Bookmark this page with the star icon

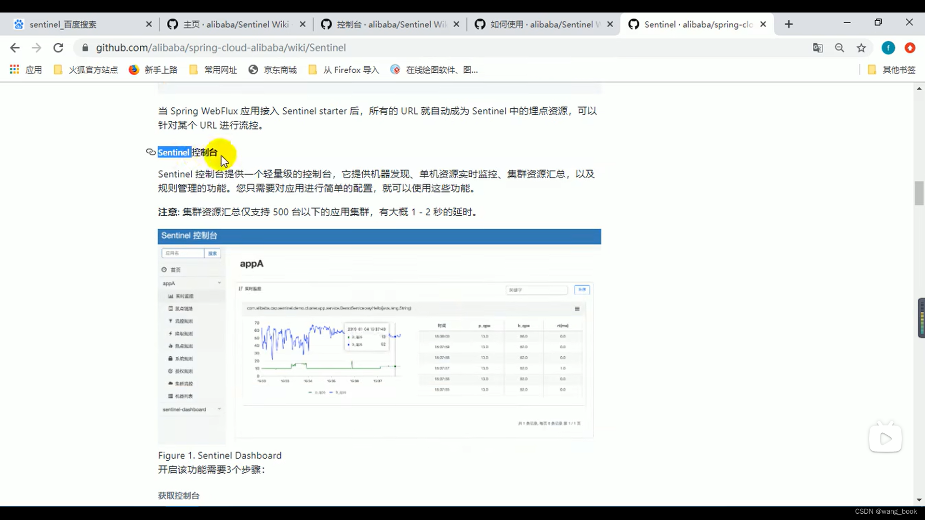(x=861, y=48)
